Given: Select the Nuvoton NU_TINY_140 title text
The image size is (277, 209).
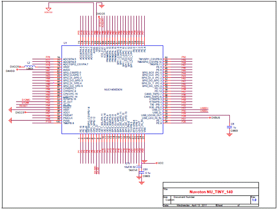Looking at the screenshot, I should click(x=211, y=192).
